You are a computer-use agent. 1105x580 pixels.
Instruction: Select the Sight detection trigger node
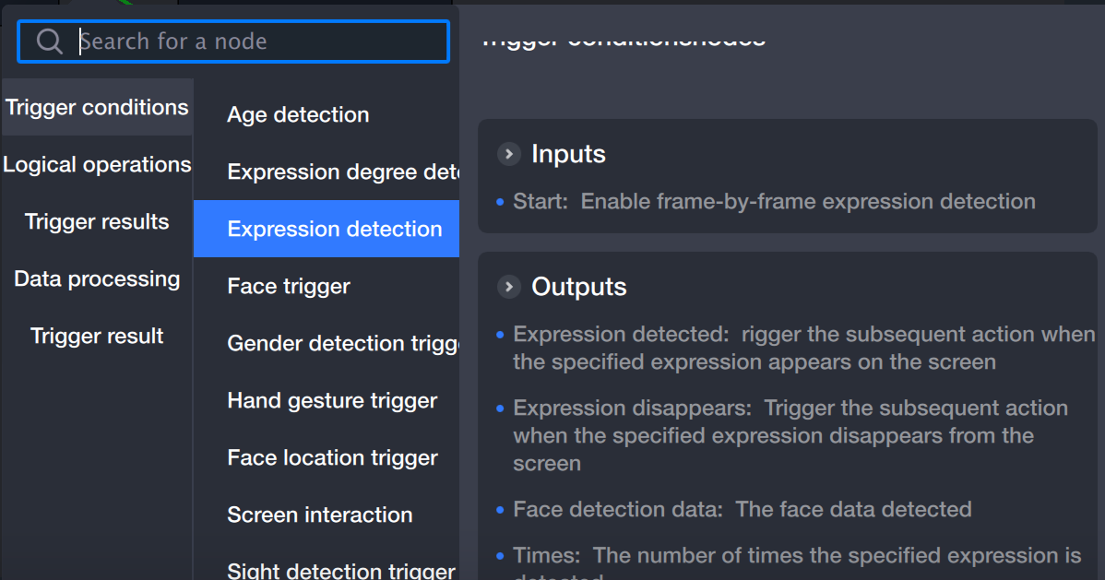pyautogui.click(x=340, y=571)
